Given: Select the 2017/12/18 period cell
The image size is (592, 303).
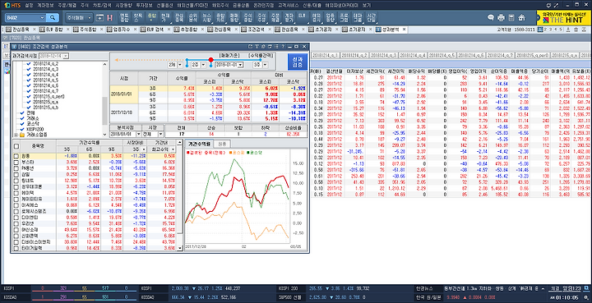Looking at the screenshot, I should pyautogui.click(x=124, y=112).
